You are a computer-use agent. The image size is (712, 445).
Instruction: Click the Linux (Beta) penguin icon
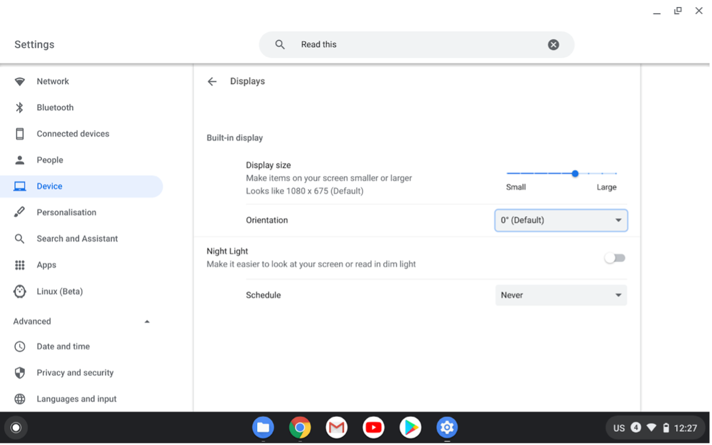[x=20, y=291]
